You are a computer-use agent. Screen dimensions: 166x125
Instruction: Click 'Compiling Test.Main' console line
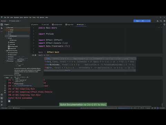24,95
